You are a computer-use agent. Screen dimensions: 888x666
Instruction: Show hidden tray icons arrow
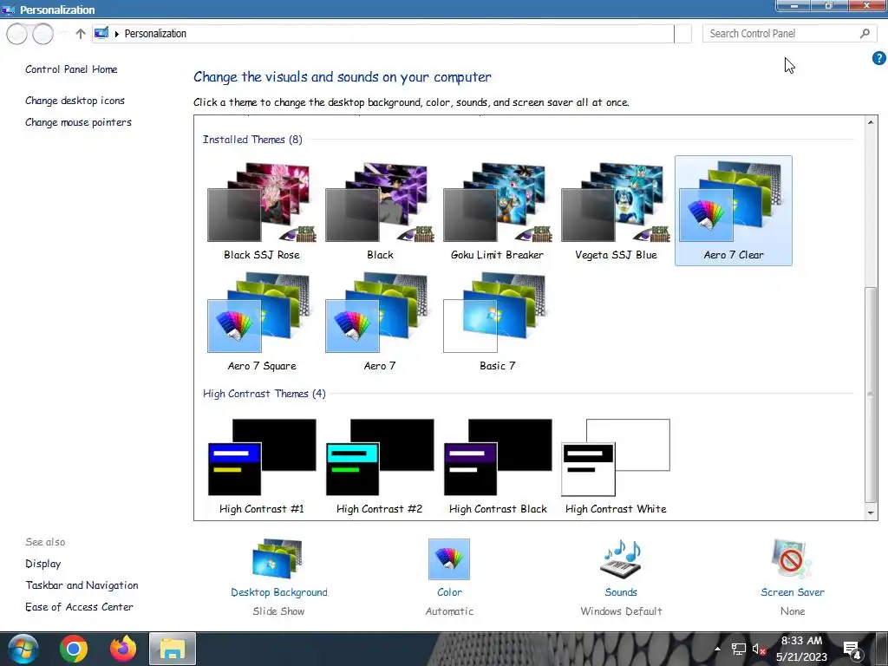pos(717,649)
